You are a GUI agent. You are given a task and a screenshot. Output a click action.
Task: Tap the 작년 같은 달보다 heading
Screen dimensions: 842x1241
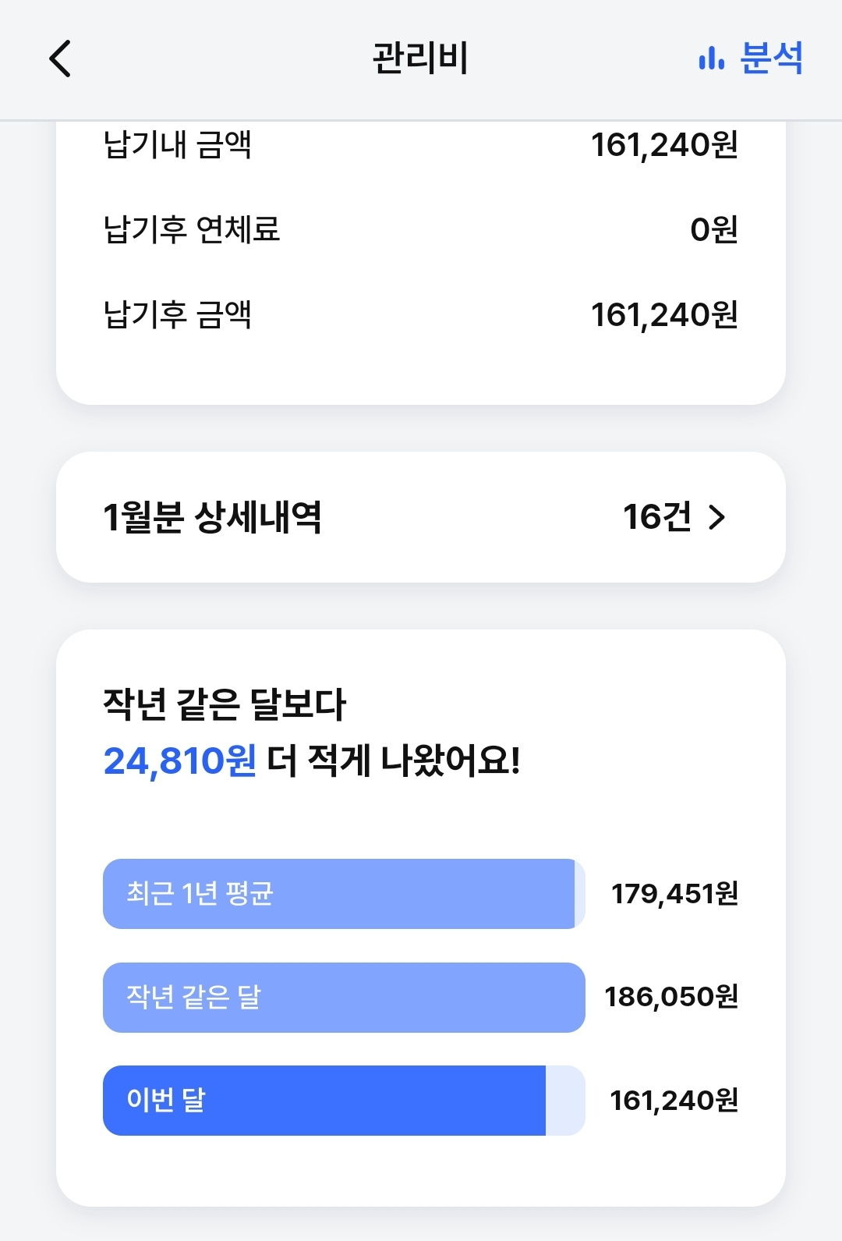coord(225,704)
